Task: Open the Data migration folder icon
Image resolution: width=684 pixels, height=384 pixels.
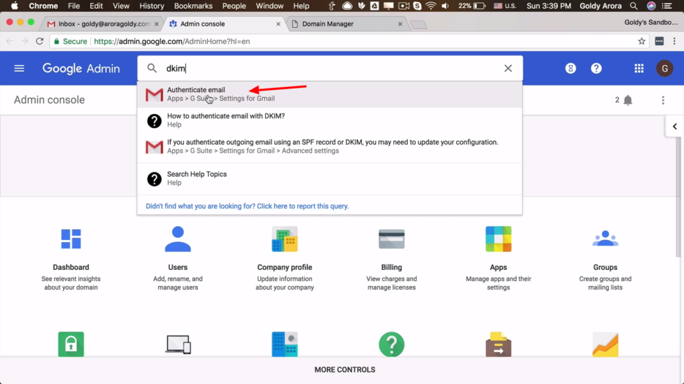Action: (x=498, y=344)
